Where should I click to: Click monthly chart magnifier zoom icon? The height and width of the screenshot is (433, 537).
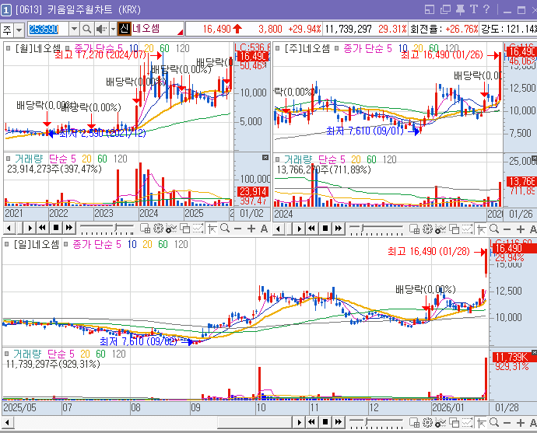tap(225, 228)
